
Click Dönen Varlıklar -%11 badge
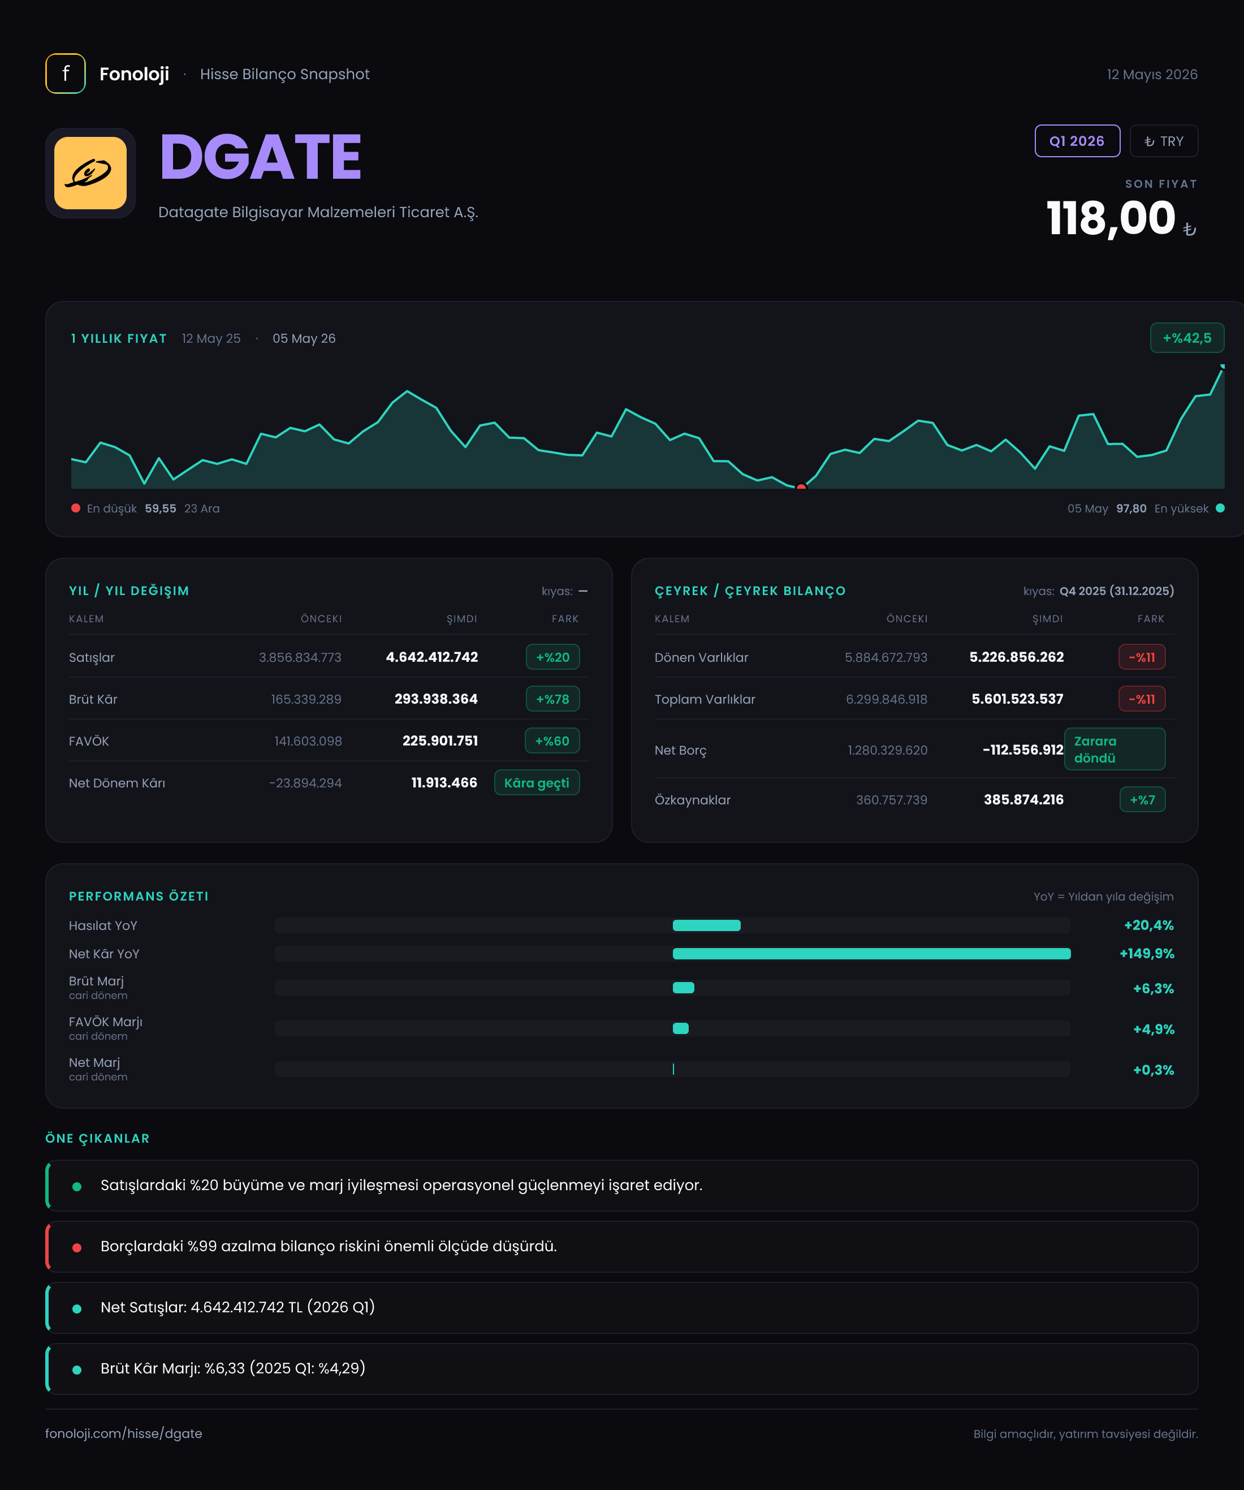(1142, 657)
